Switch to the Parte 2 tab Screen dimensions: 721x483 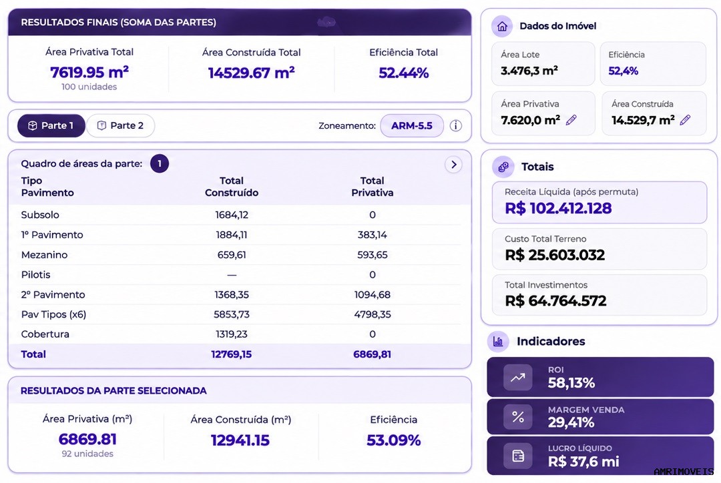click(120, 125)
